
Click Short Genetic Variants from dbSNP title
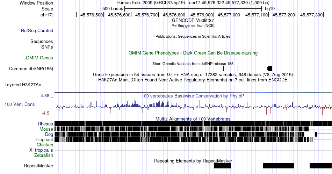193,64
